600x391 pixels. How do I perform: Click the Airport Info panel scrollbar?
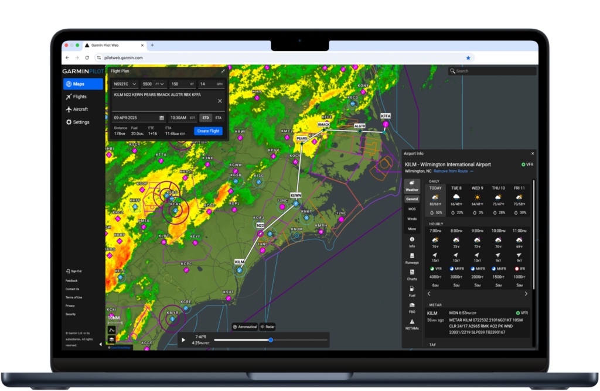[x=533, y=234]
